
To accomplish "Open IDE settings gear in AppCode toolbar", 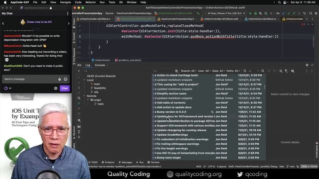I will click(316, 13).
